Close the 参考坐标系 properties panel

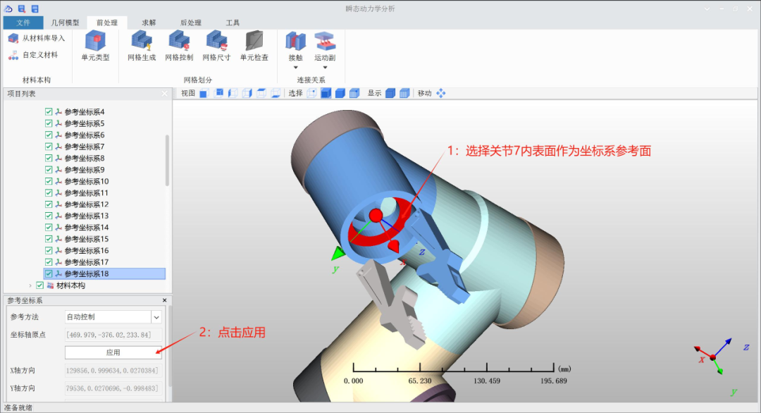pos(164,300)
